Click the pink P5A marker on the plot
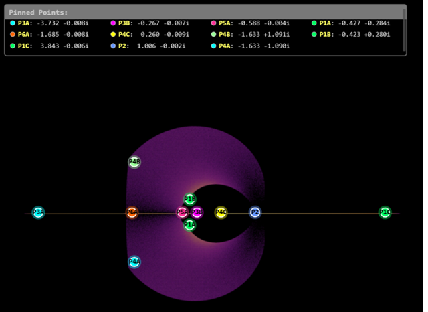 click(x=182, y=212)
